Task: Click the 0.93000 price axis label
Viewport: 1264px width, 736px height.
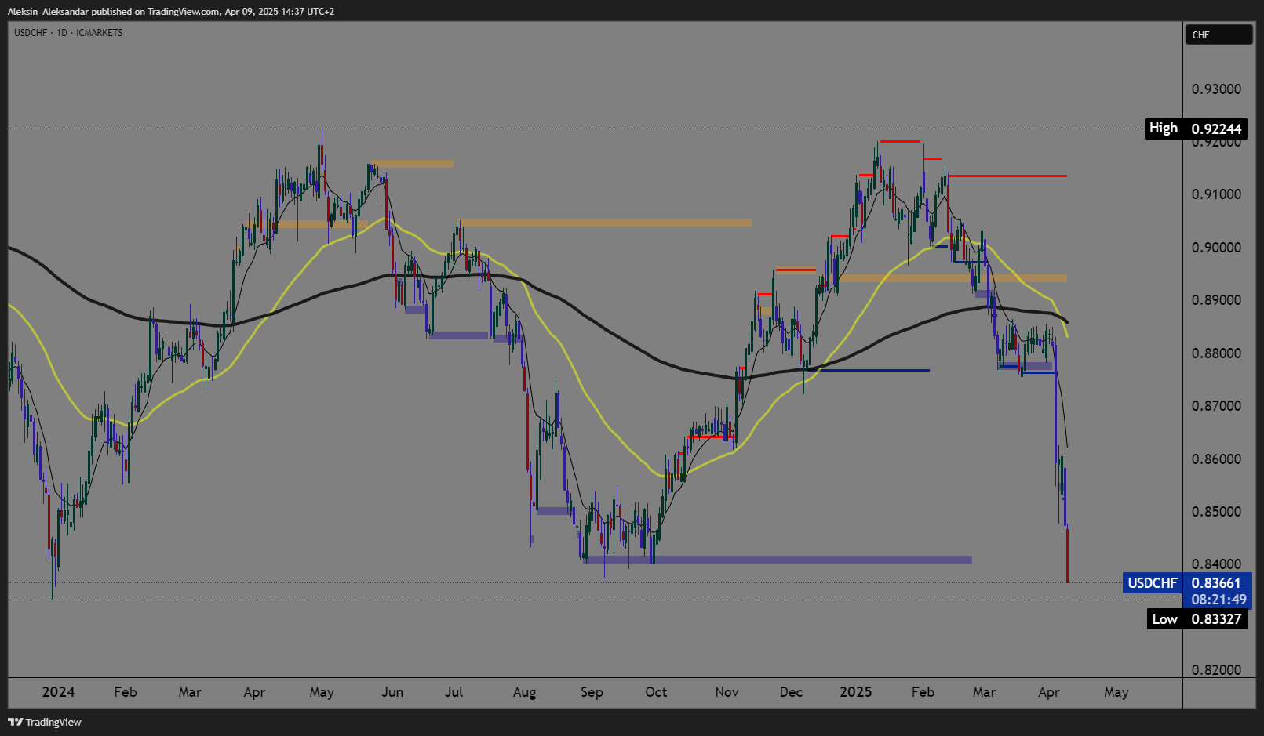Action: (x=1216, y=89)
